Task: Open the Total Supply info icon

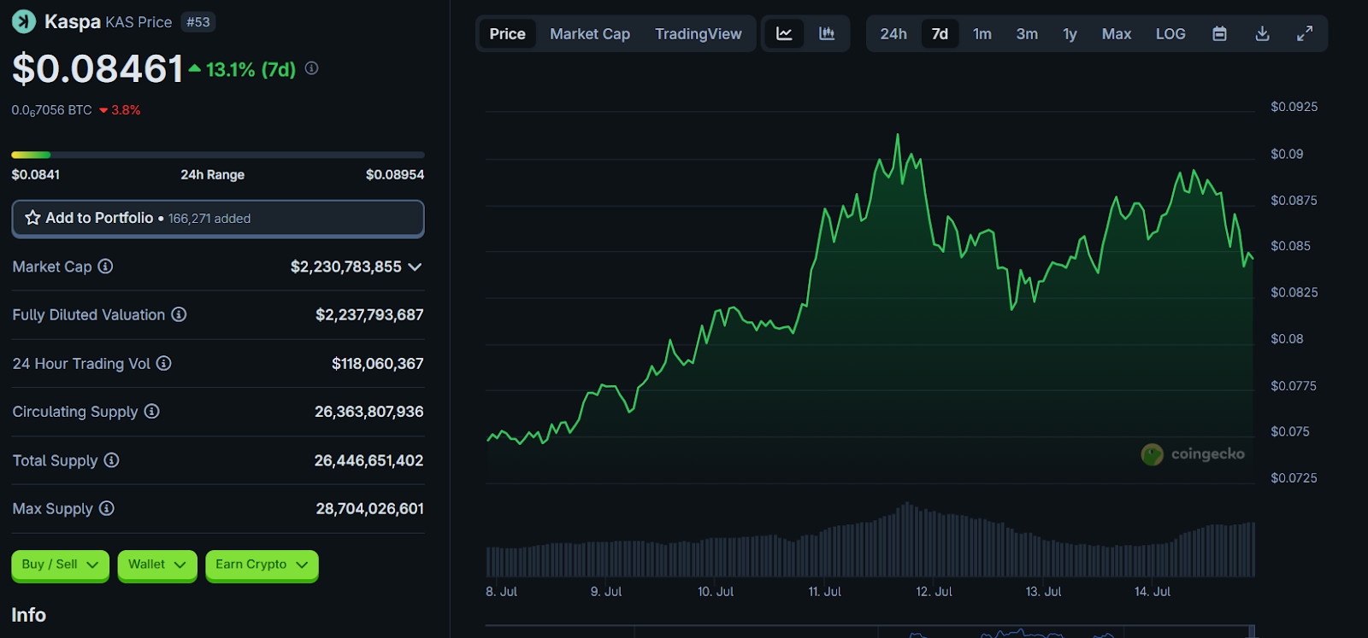Action: pos(111,459)
